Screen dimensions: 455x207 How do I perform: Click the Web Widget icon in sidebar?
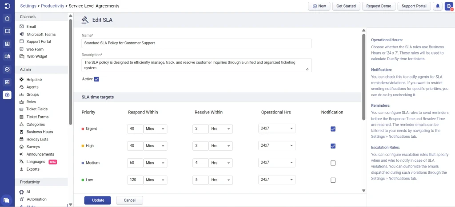tap(22, 56)
